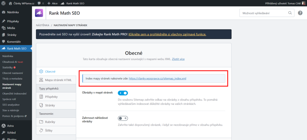This screenshot has width=307, height=140.
Task: Open the help question mark icon
Action: [x=300, y=13]
